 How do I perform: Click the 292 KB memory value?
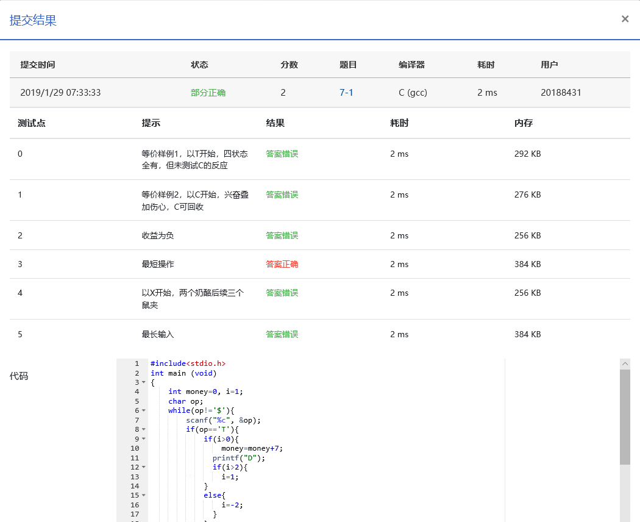527,154
